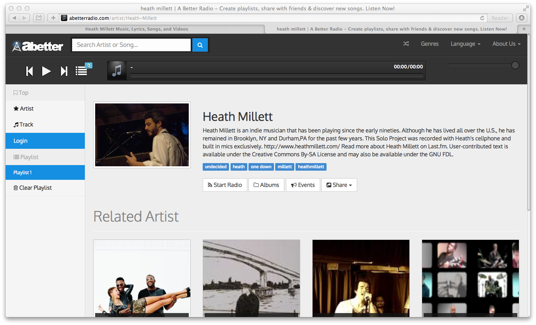Click the 00:00/00:00 time display

tap(408, 67)
